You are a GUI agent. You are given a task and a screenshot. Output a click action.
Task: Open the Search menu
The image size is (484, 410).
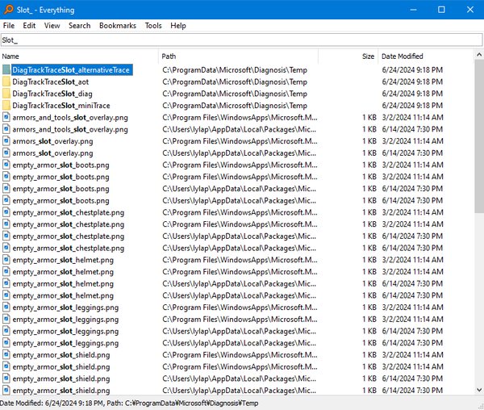click(79, 26)
